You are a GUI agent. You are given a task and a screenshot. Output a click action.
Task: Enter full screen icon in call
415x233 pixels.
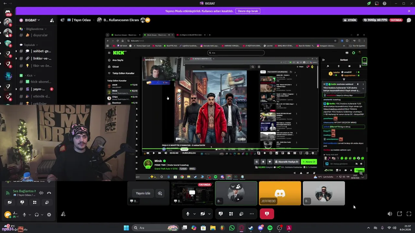coord(409,214)
